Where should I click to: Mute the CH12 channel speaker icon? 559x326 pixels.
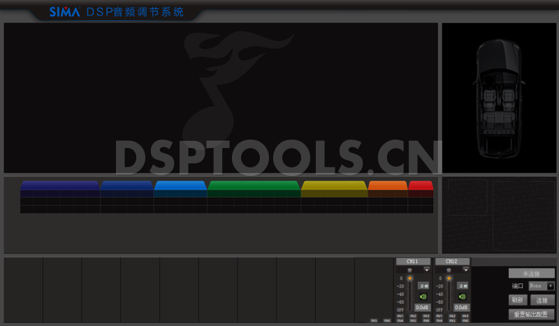pos(463,297)
